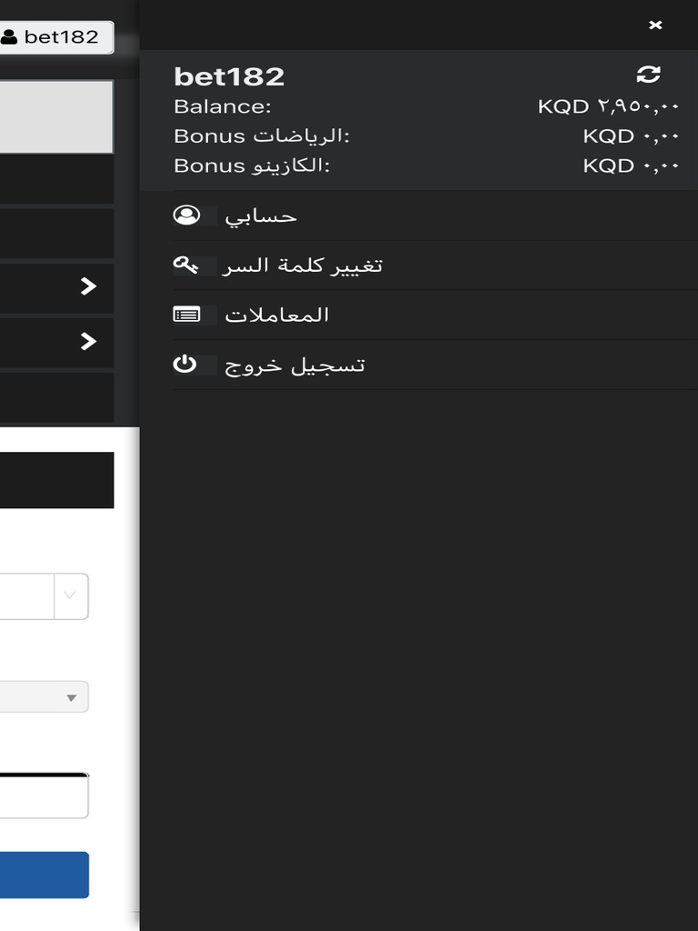The height and width of the screenshot is (931, 698).
Task: Choose تسجيل خروج to sign out
Action: point(294,365)
